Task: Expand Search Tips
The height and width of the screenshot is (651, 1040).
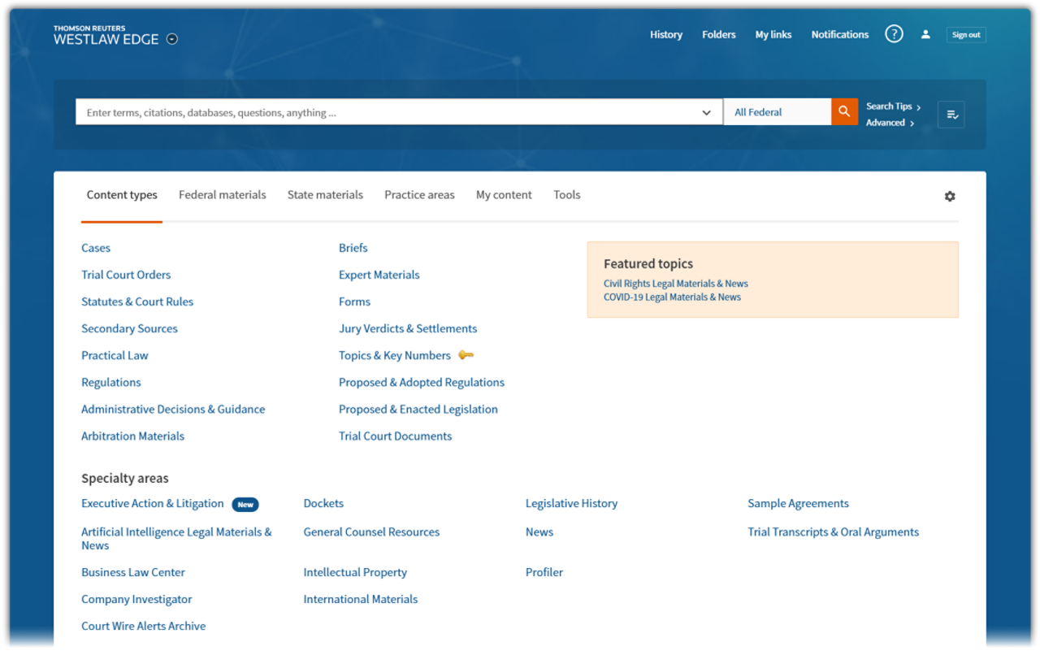Action: tap(889, 106)
